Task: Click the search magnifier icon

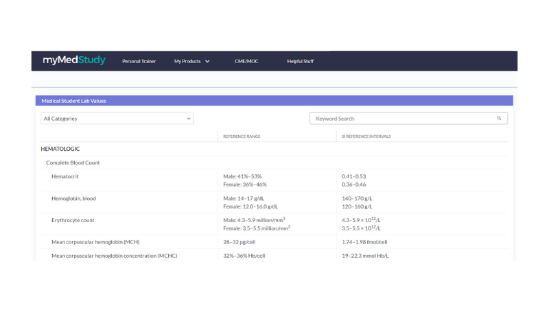Action: [x=499, y=119]
